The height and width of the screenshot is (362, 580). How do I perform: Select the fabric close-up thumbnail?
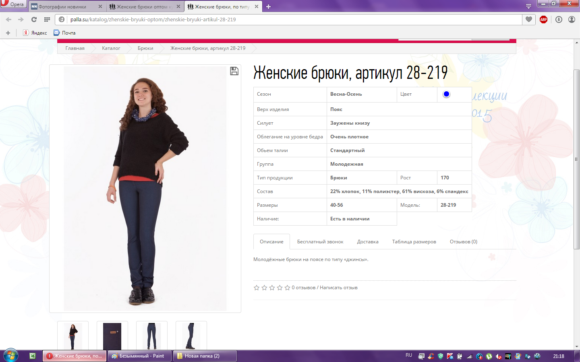(112, 336)
